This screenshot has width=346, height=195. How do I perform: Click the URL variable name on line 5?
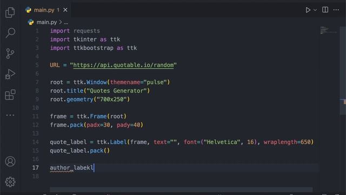pos(55,65)
